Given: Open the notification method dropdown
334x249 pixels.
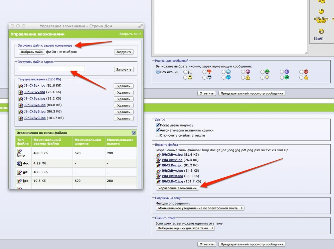Looking at the screenshot, I should tap(200, 208).
